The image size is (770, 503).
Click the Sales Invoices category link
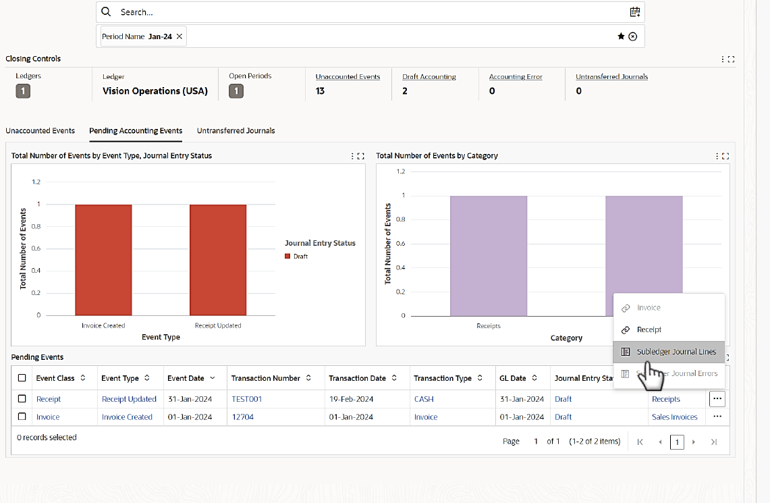675,417
